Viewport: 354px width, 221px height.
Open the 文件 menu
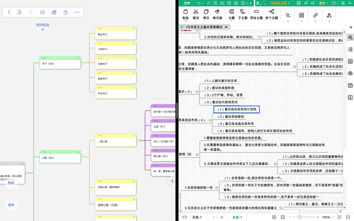[x=187, y=3]
